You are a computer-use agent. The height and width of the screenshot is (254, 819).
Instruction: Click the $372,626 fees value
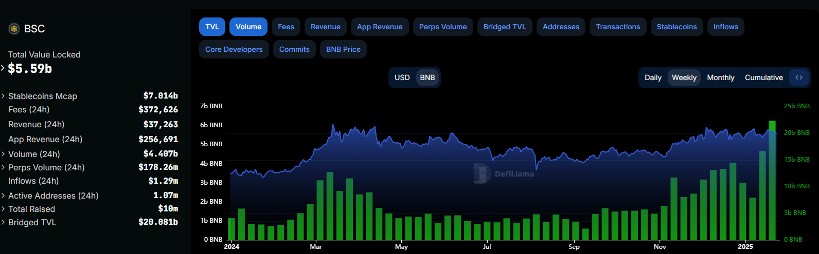click(x=158, y=109)
